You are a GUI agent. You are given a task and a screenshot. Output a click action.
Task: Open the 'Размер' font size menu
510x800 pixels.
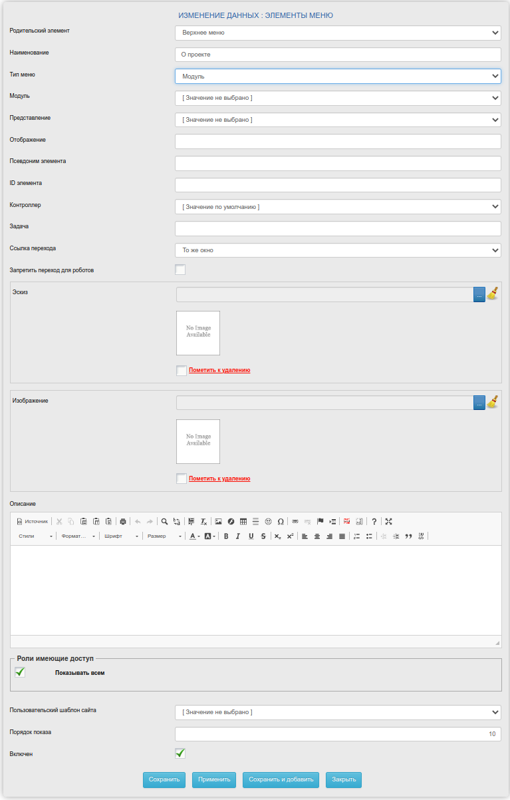click(x=164, y=536)
